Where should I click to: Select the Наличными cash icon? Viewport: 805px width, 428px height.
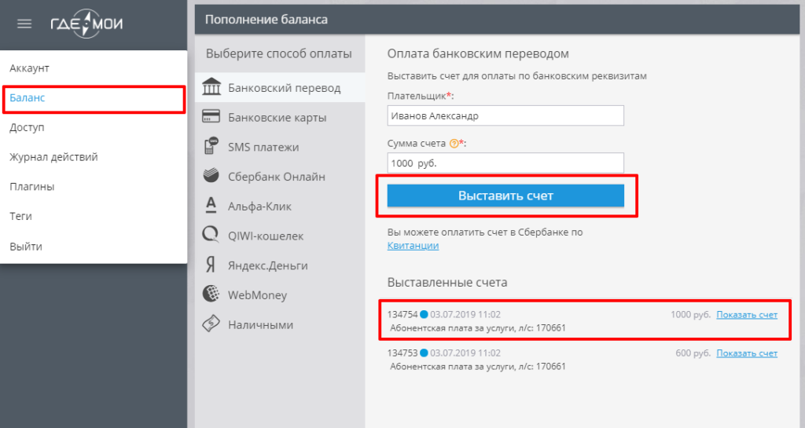click(x=211, y=324)
